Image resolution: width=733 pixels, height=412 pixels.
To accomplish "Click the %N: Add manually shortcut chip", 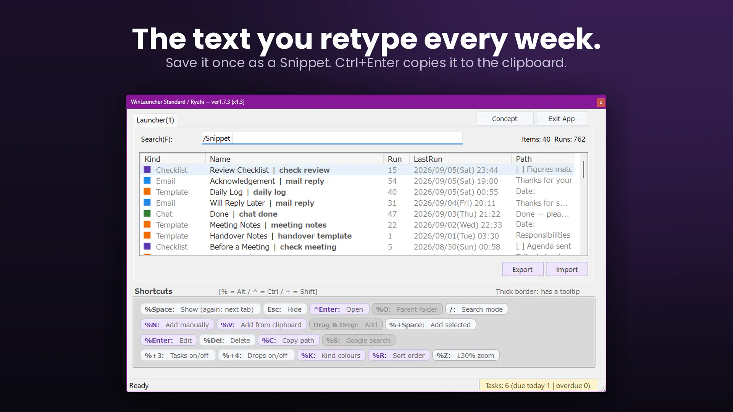I will [x=177, y=325].
